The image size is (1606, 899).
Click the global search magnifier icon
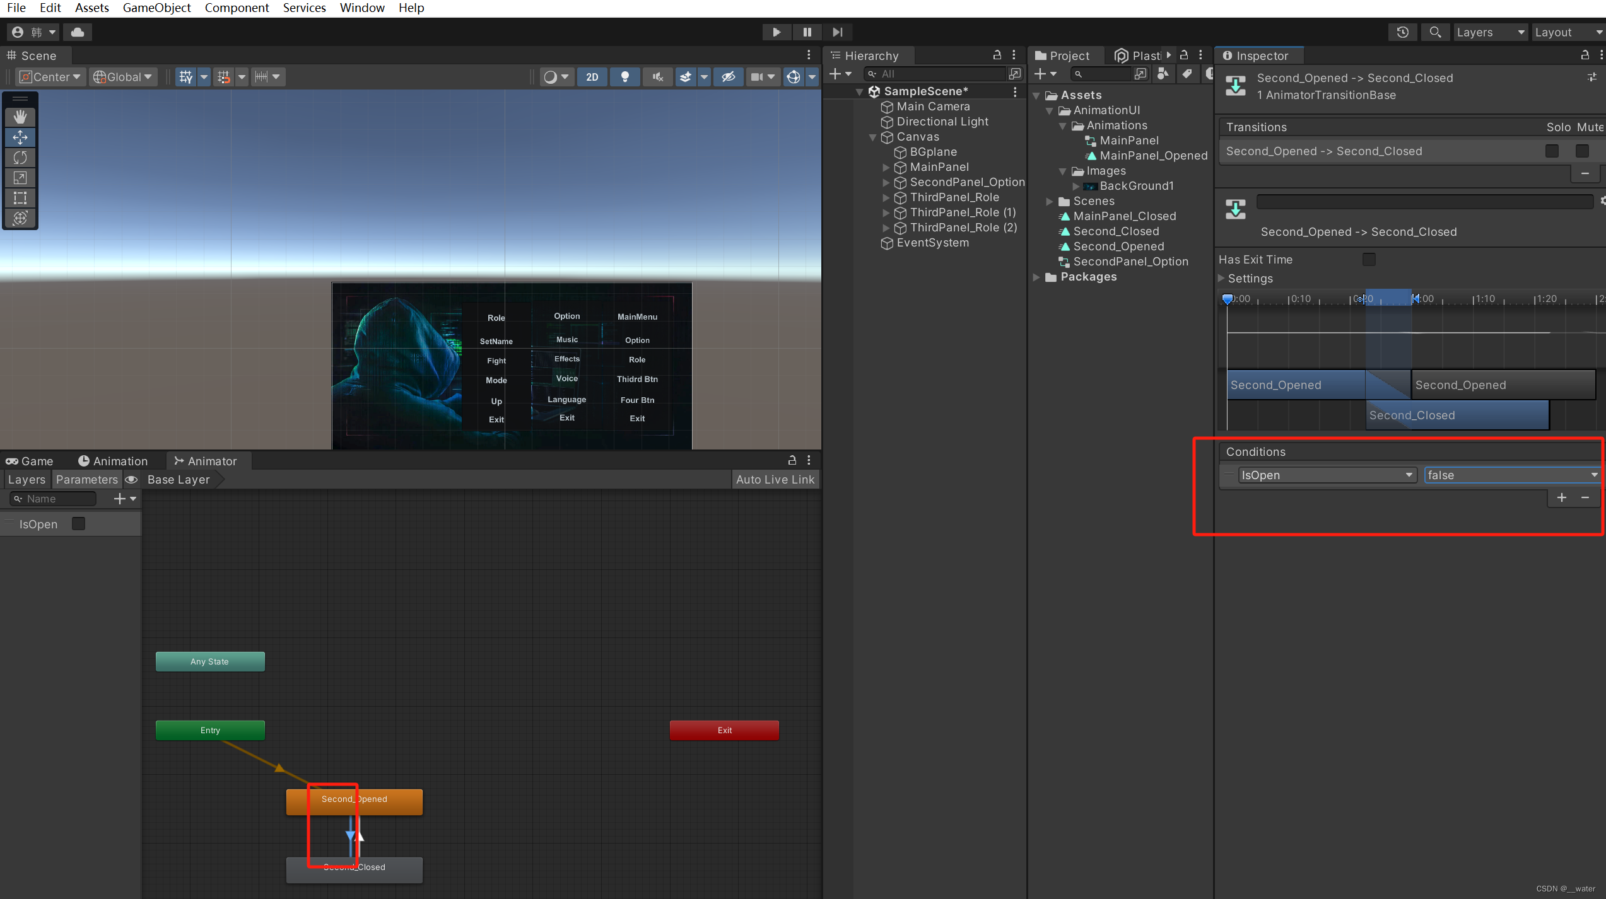[x=1435, y=32]
